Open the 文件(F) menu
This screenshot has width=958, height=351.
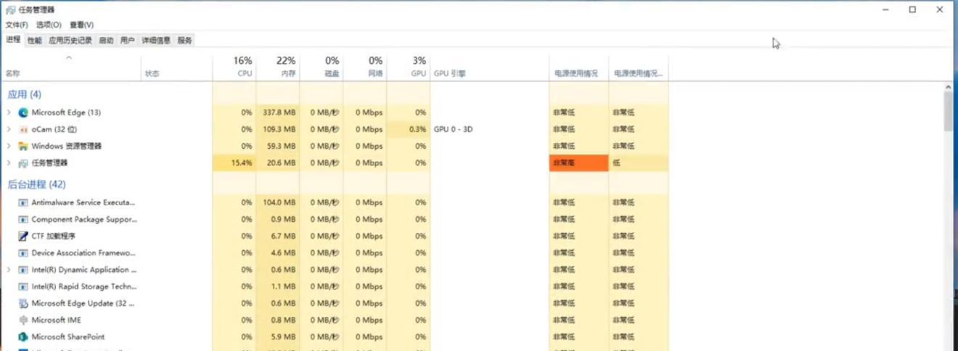tap(17, 25)
